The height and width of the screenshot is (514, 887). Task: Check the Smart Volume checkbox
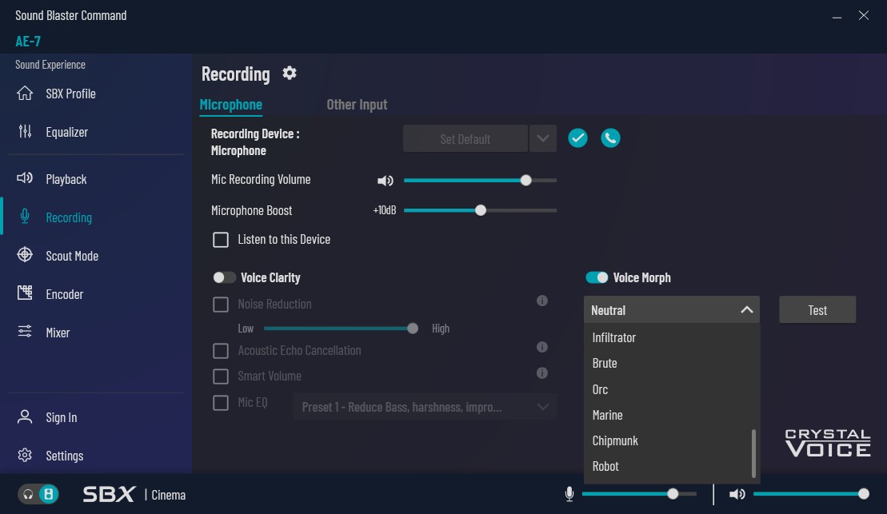click(x=221, y=376)
